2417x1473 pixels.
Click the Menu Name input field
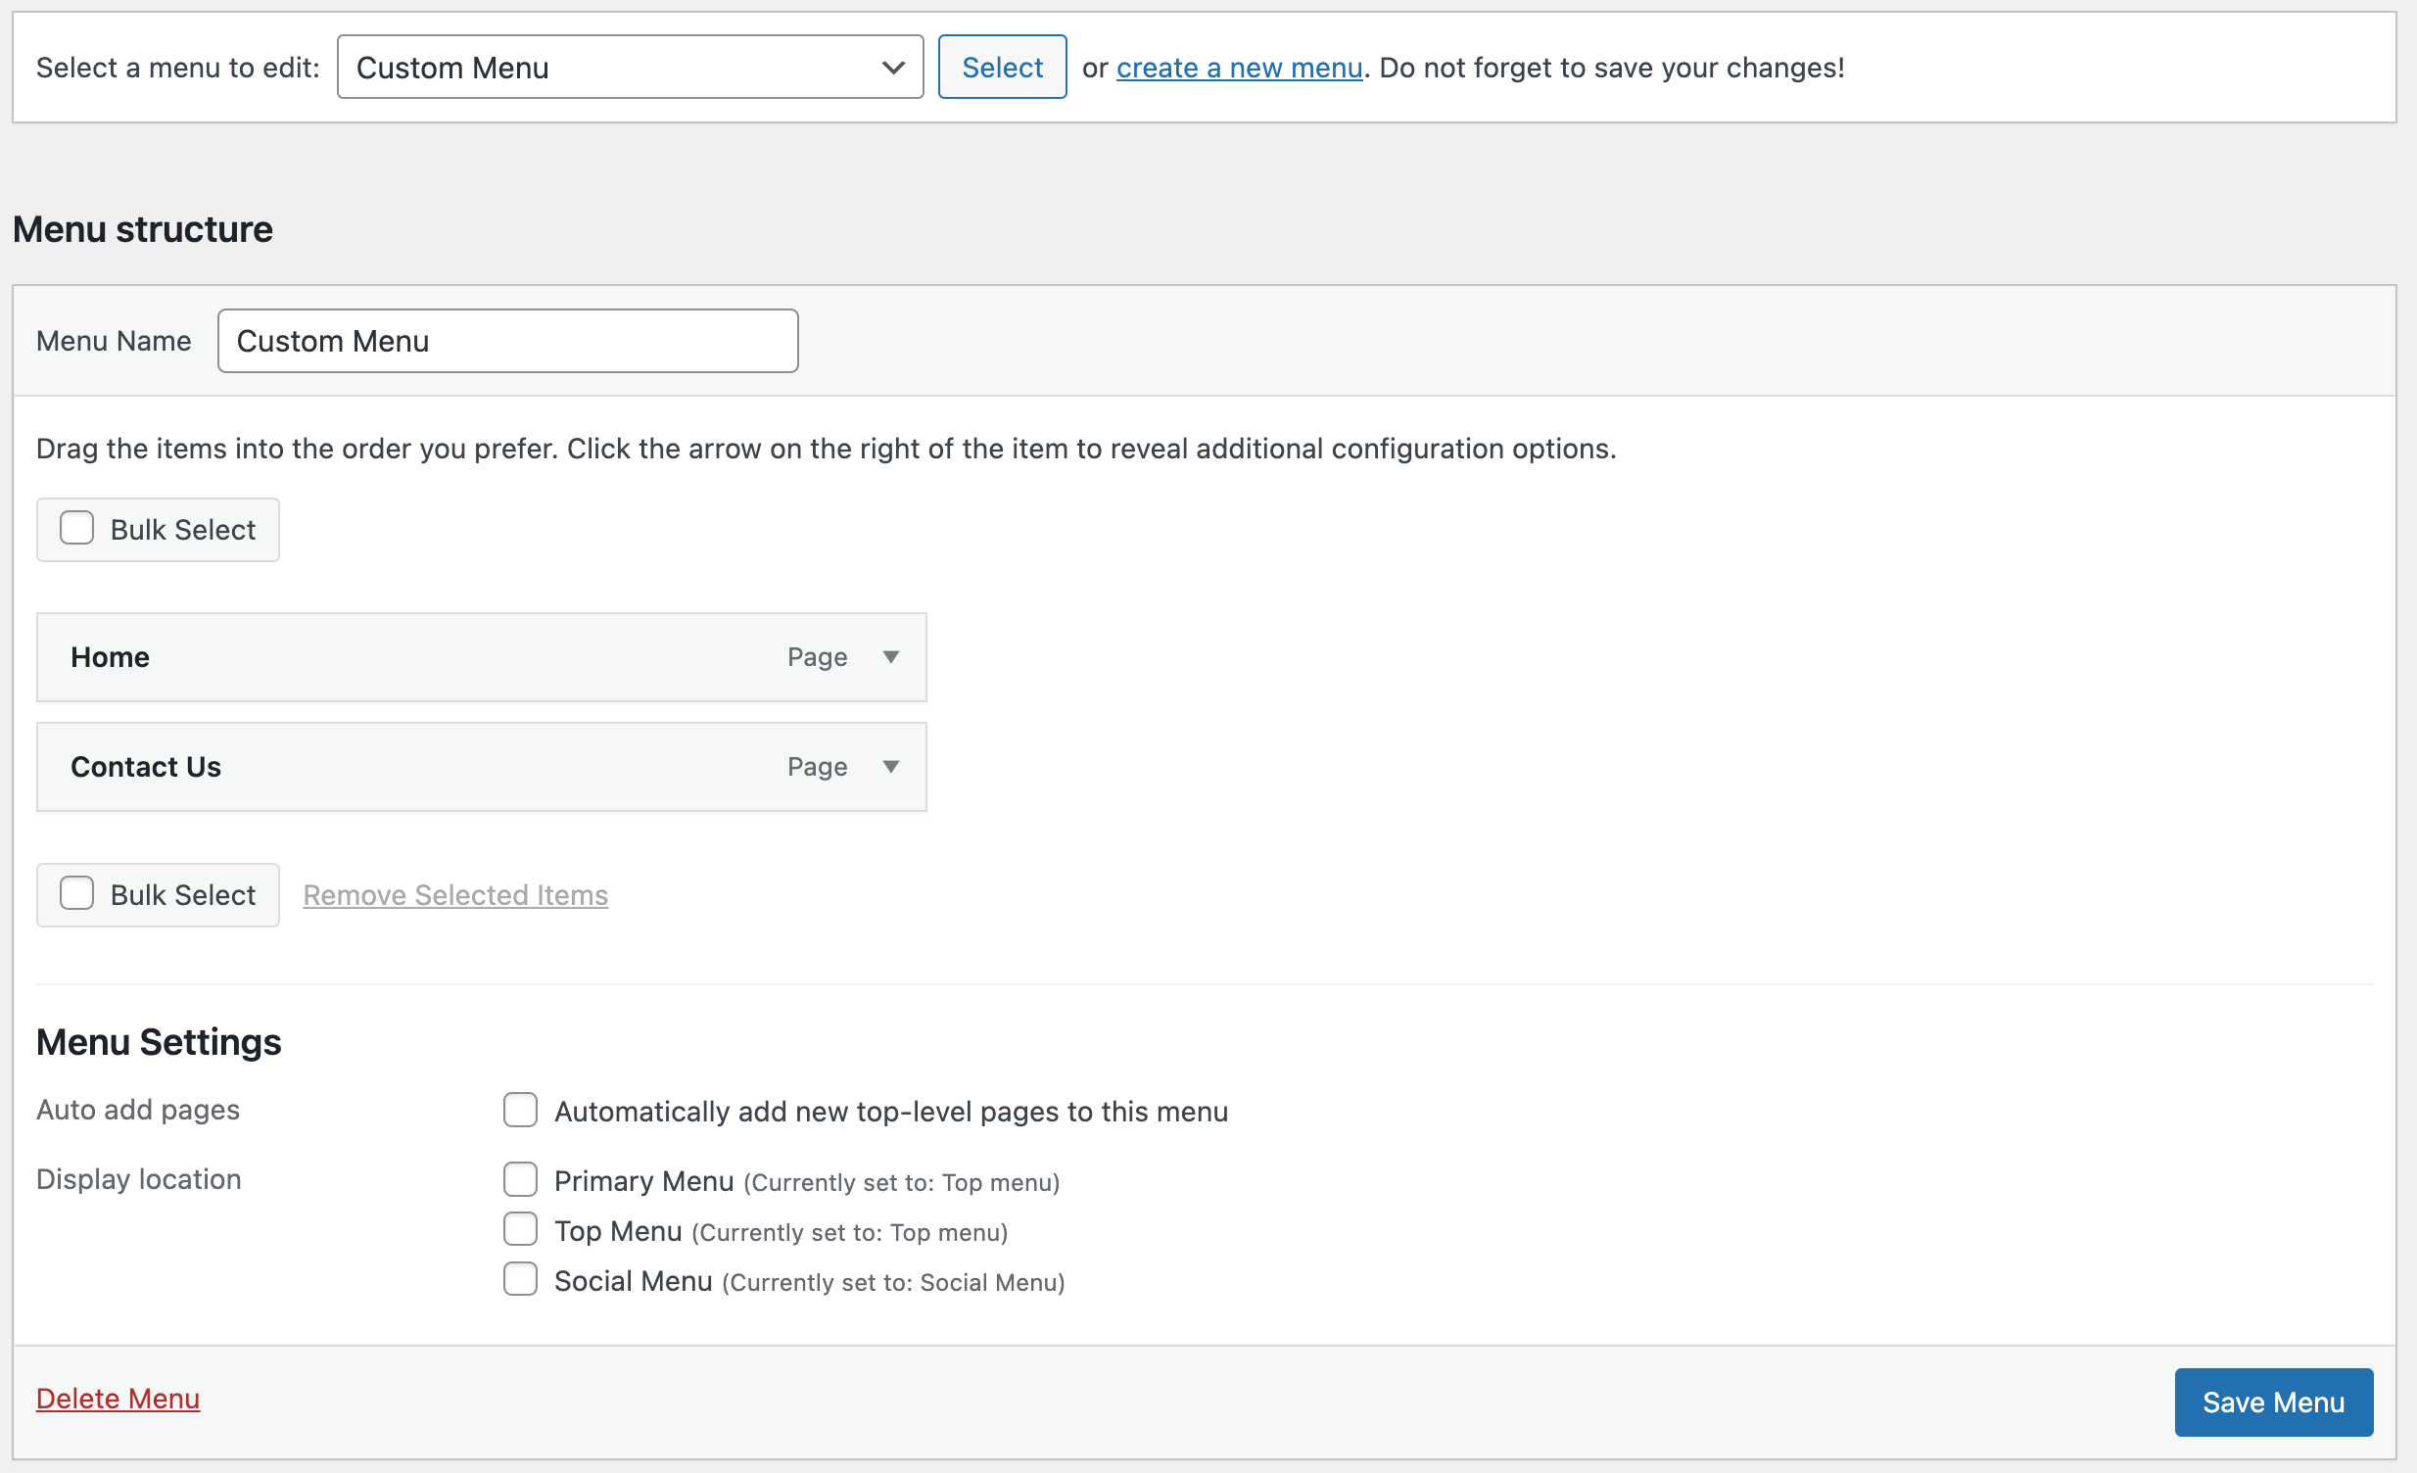pos(507,340)
